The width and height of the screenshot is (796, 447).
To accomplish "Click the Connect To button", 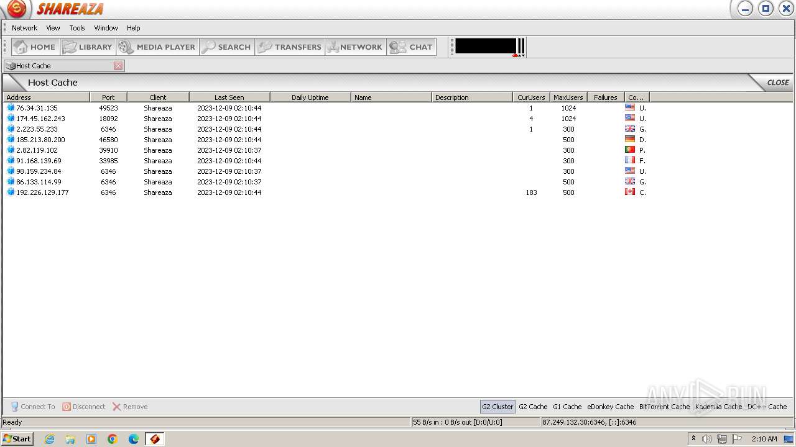I will [33, 407].
